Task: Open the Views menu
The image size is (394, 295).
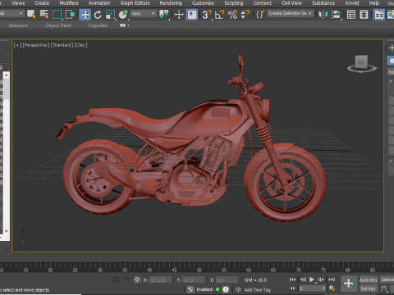Action: click(18, 3)
